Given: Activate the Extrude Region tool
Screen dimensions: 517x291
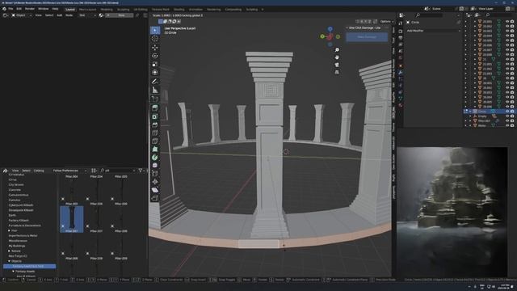Looking at the screenshot, I should (x=155, y=108).
